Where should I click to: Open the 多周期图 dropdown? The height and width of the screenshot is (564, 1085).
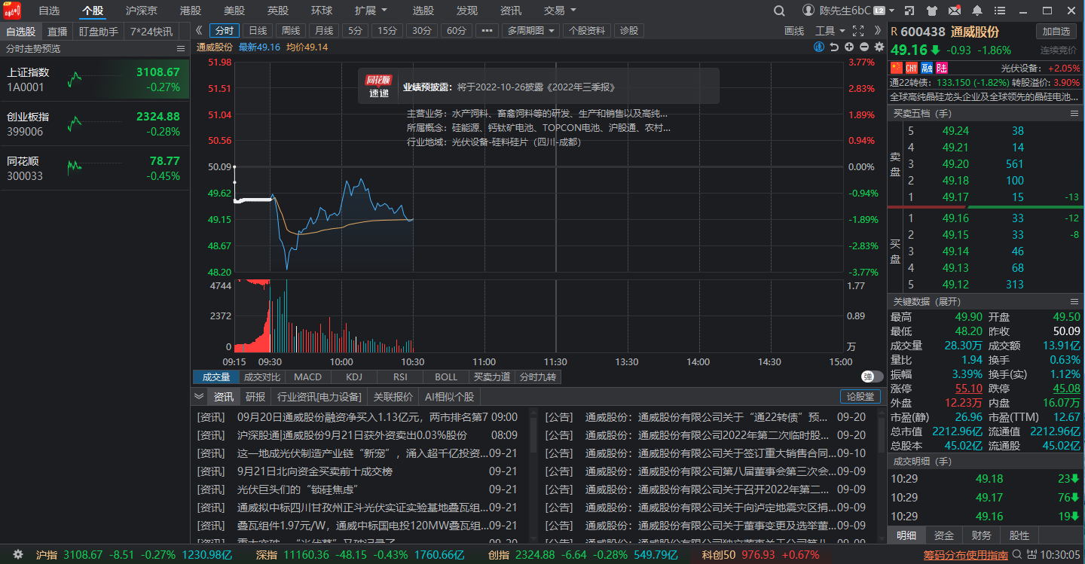pyautogui.click(x=530, y=31)
